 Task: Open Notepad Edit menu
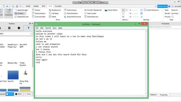tap(42, 28)
